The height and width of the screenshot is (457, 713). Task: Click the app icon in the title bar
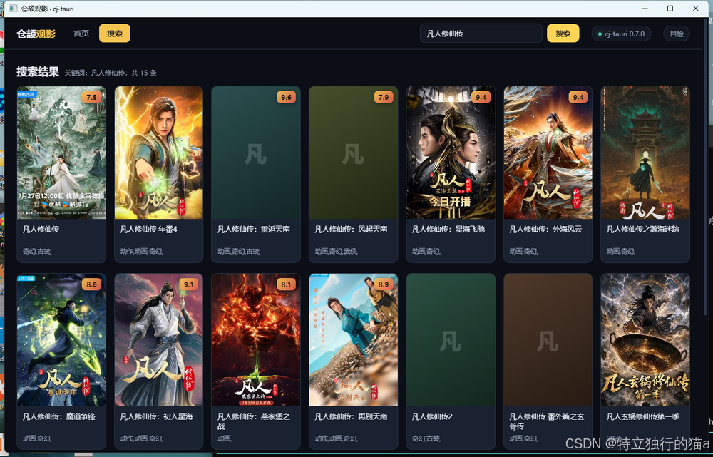pos(13,9)
